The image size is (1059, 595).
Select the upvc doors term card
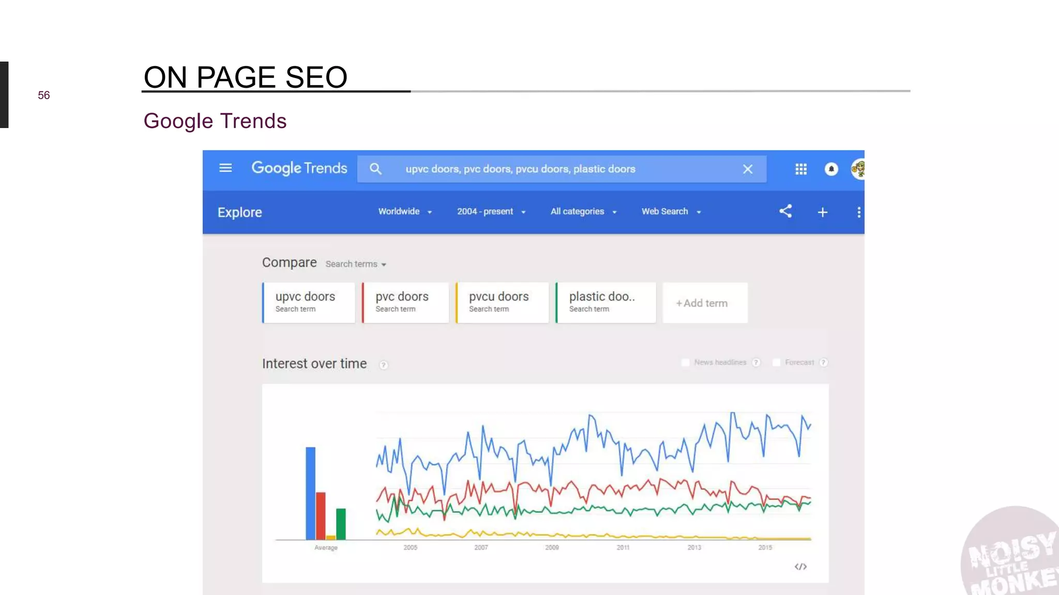(x=309, y=303)
